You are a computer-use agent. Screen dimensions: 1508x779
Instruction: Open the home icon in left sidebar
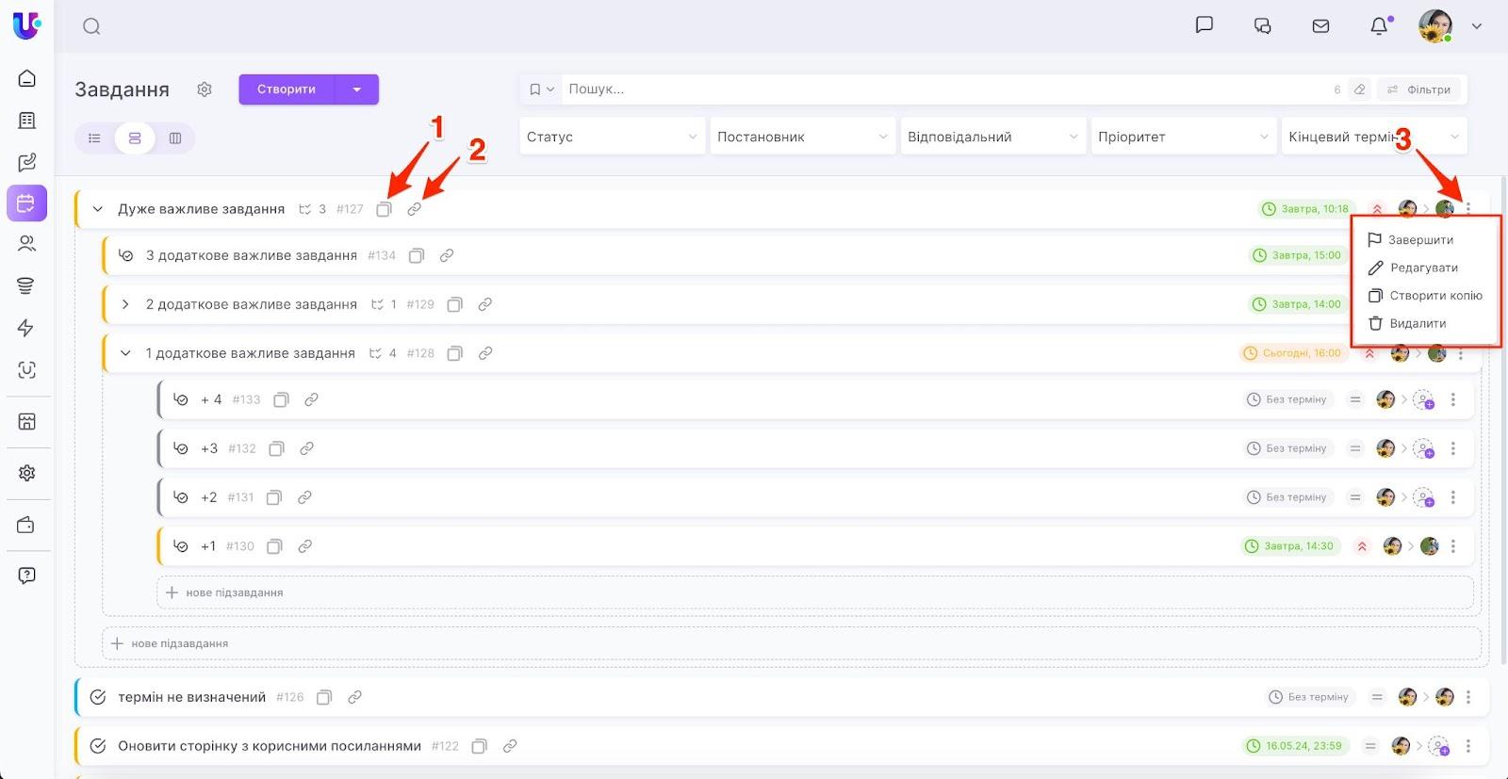27,78
